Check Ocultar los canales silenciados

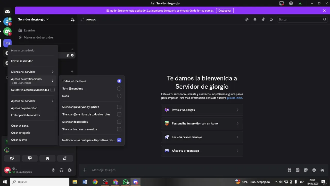pyautogui.click(x=53, y=90)
